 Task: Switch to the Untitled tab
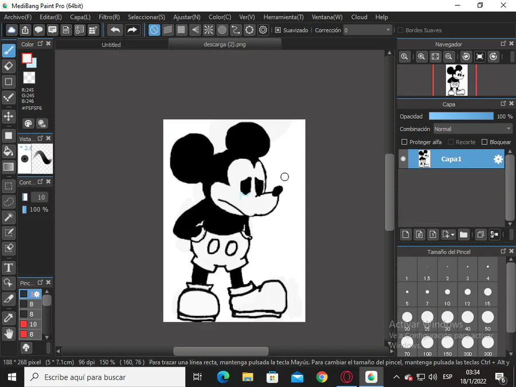coord(111,45)
